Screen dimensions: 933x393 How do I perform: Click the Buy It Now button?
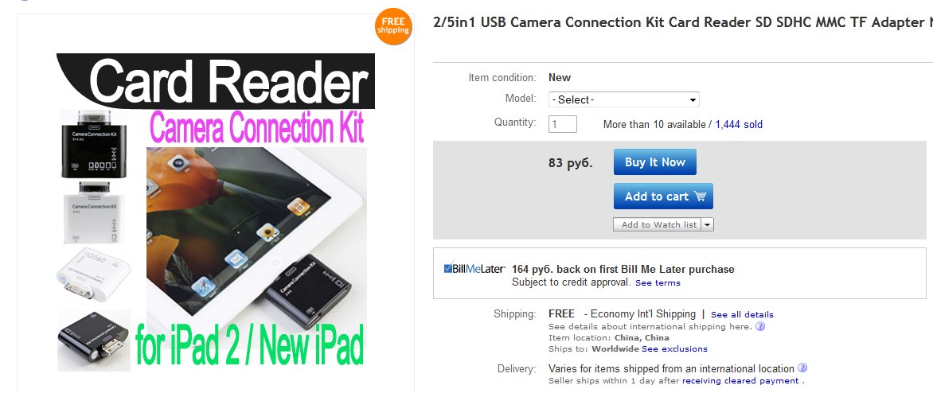(x=654, y=161)
